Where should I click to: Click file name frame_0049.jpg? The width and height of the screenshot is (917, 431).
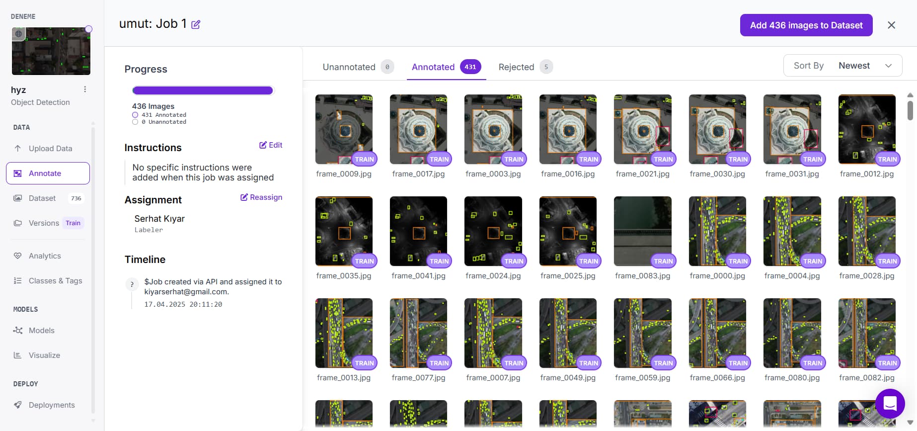point(568,378)
